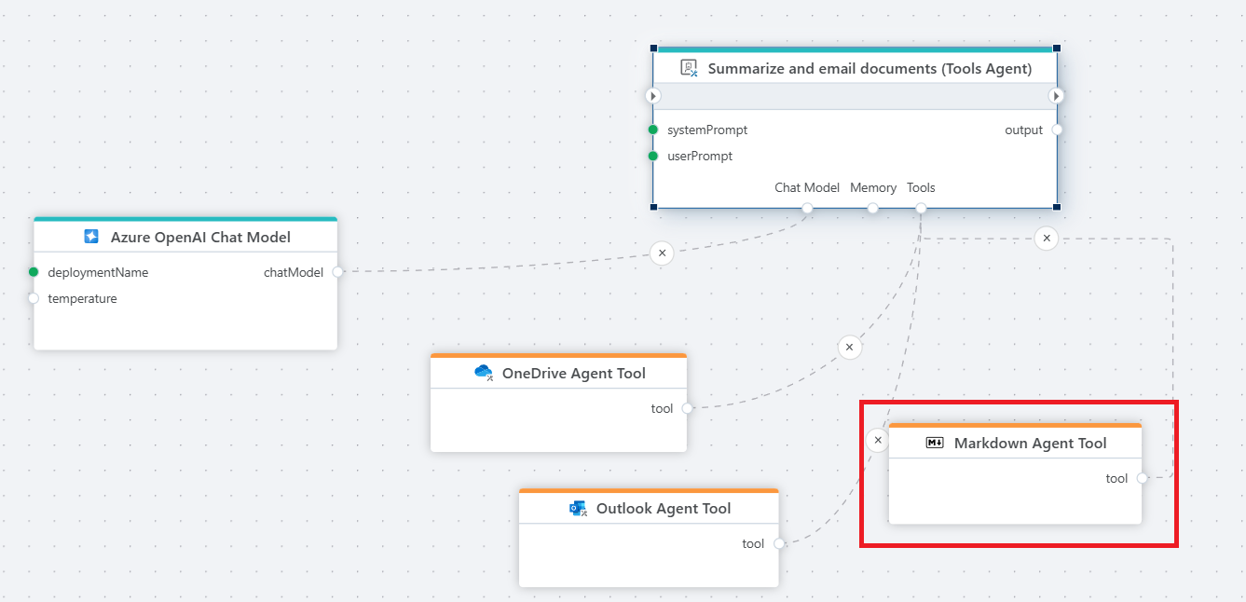Viewport: 1246px width, 602px height.
Task: Delete the OneDrive tool connection line
Action: coord(849,348)
